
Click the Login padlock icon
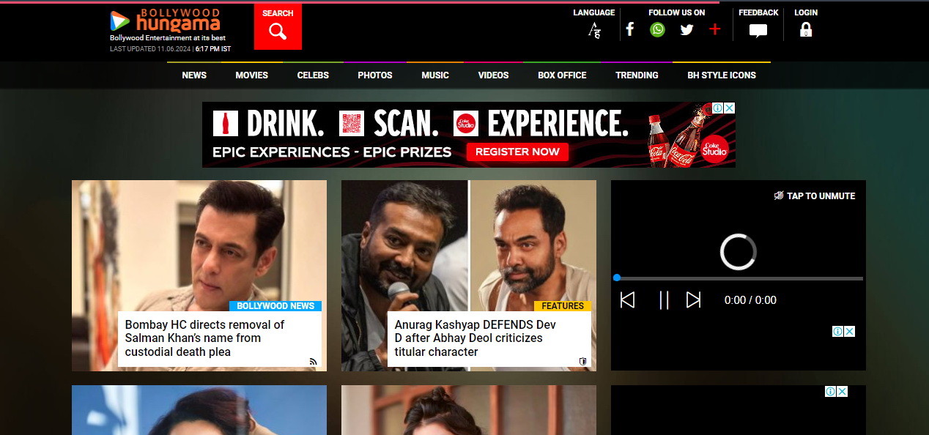tap(806, 30)
